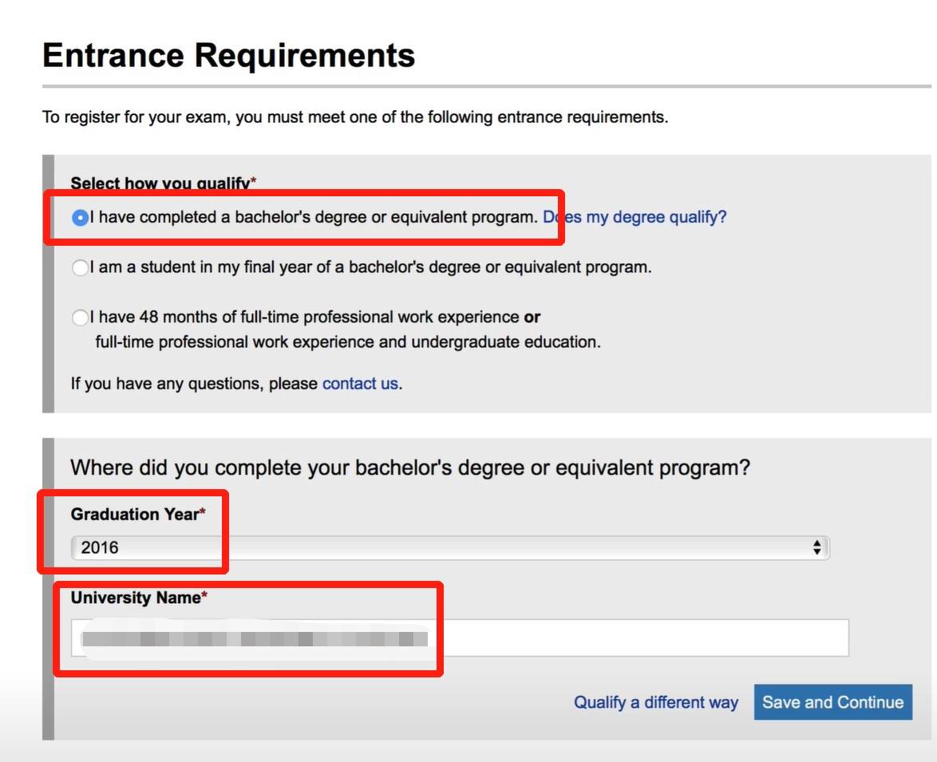The image size is (937, 762).
Task: Open the "Does my degree qualify?" link
Action: click(x=635, y=217)
